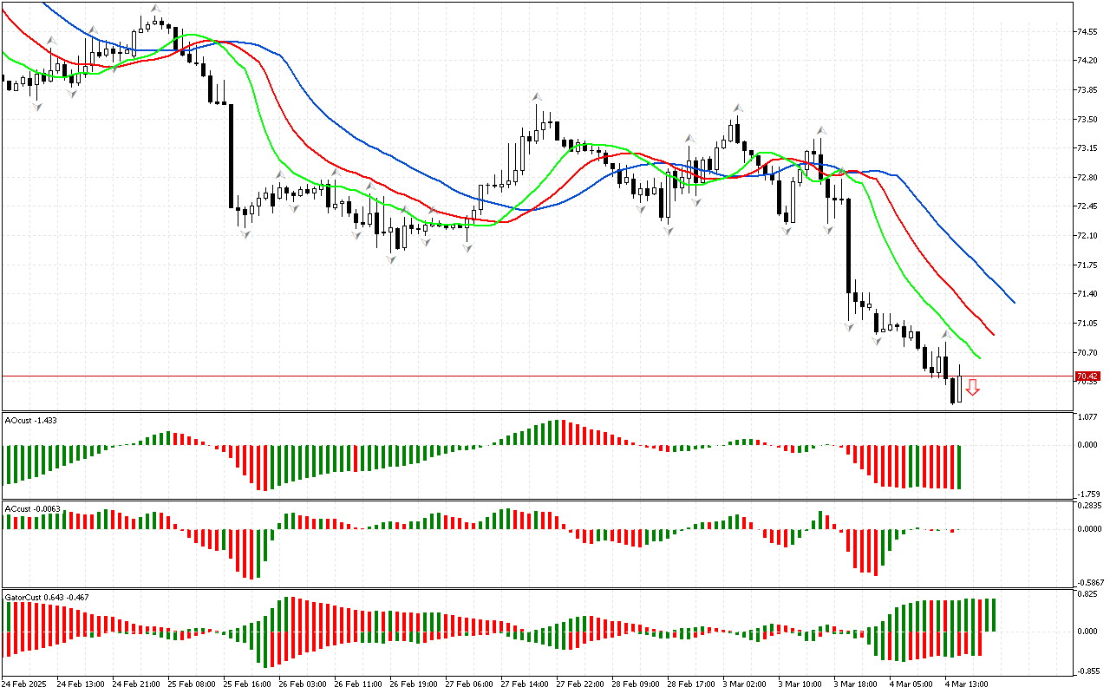Click the 72.80 price level
The width and height of the screenshot is (1110, 694).
coord(1087,178)
